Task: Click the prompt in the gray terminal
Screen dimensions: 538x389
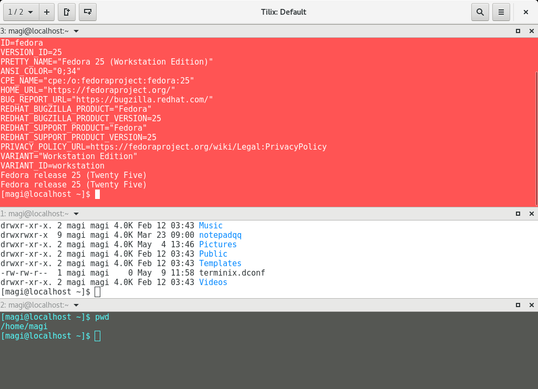Action: click(x=46, y=336)
